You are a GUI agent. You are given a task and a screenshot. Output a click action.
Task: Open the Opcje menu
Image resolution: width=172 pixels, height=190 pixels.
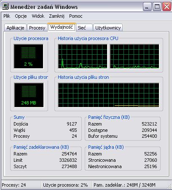coord(21,16)
